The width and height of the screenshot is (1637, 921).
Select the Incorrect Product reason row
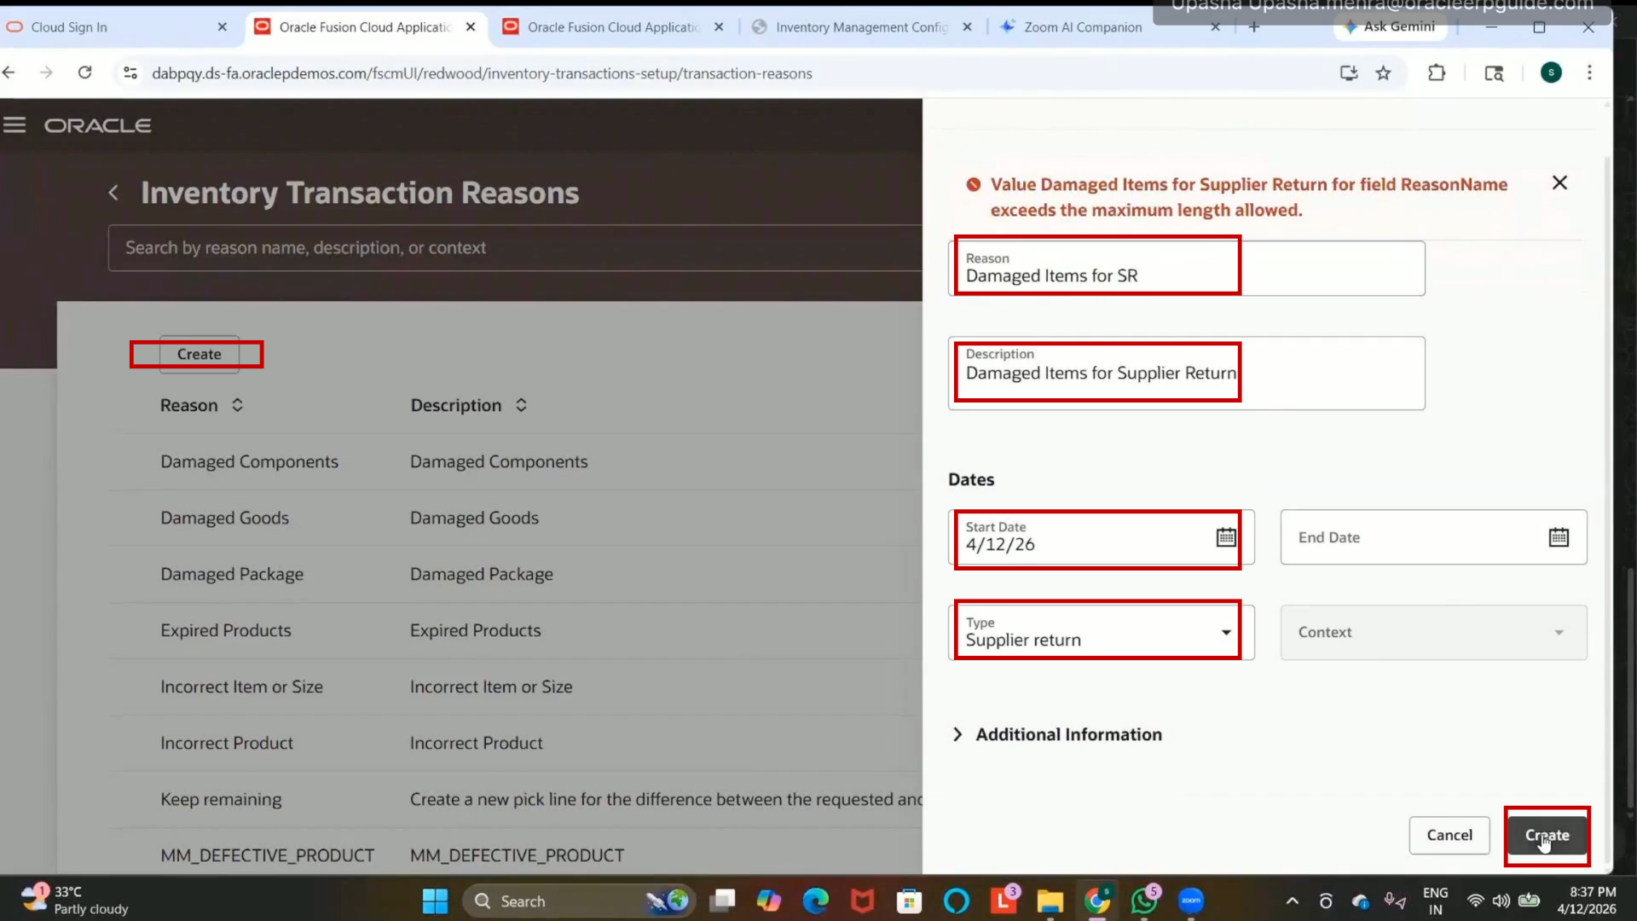click(515, 743)
